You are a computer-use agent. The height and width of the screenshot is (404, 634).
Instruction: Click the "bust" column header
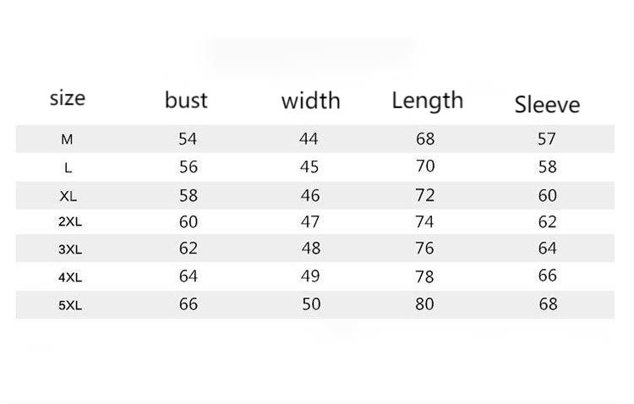(186, 100)
